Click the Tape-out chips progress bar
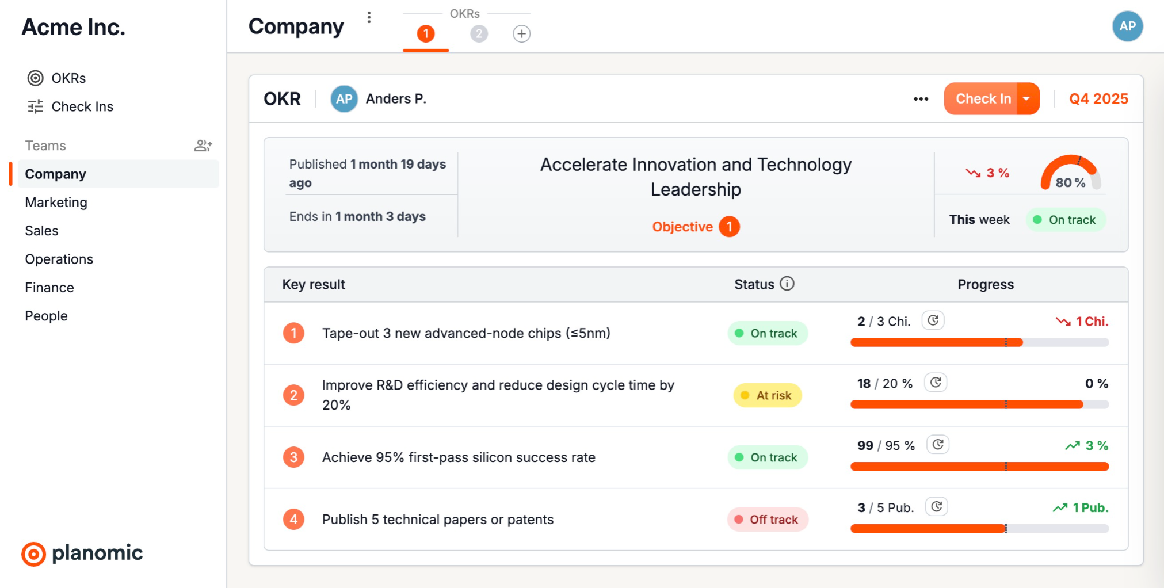This screenshot has width=1164, height=588. (x=979, y=343)
